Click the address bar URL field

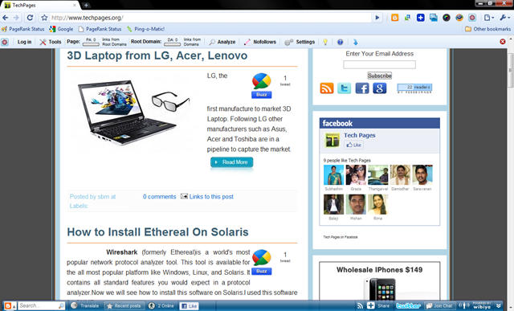pos(210,18)
